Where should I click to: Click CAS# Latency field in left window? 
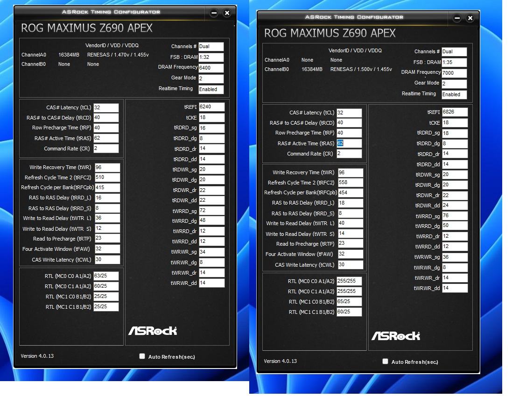(x=106, y=107)
